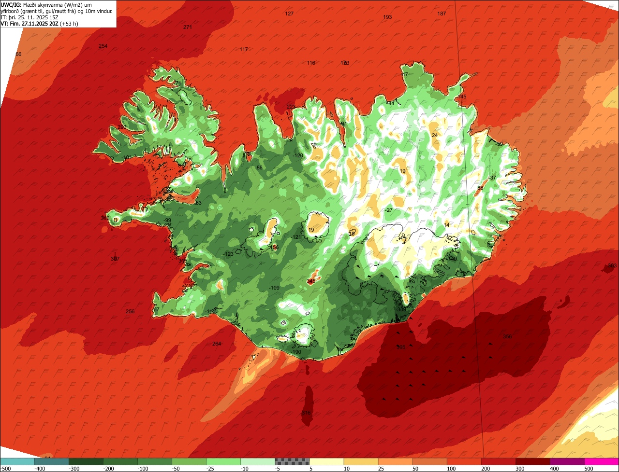The height and width of the screenshot is (472, 619).
Task: Select the legend swatch between -400 and -300
Action: coord(51,461)
